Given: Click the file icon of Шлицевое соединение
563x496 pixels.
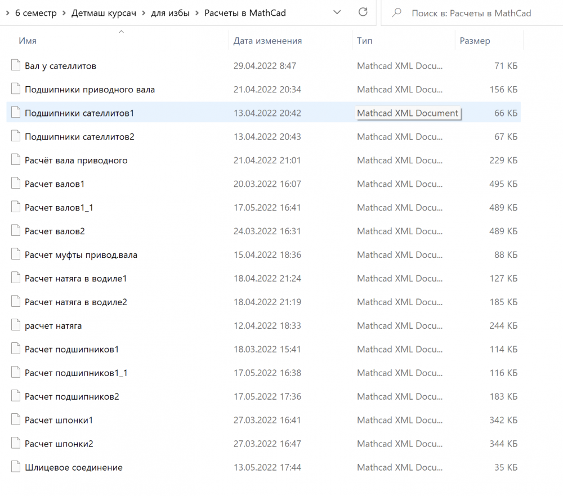Looking at the screenshot, I should 15,467.
